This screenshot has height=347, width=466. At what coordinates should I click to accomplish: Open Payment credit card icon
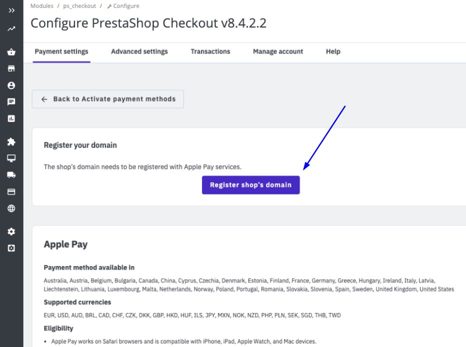11,191
